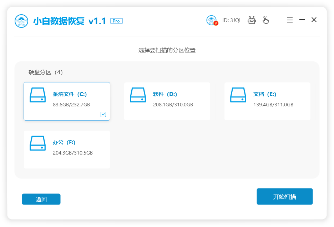Viewport: 334px width, 227px height.
Task: Select the 办公 (F:) partition for scanning
Action: coord(67,149)
